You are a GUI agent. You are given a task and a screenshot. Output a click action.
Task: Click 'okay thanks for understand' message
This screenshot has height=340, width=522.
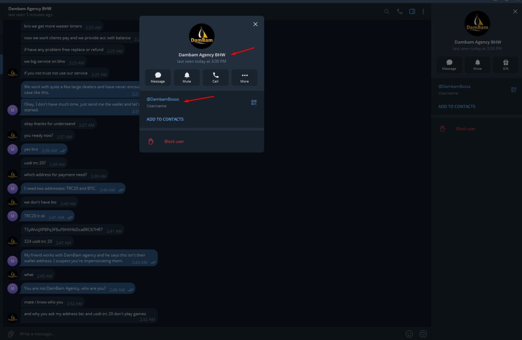(59, 124)
